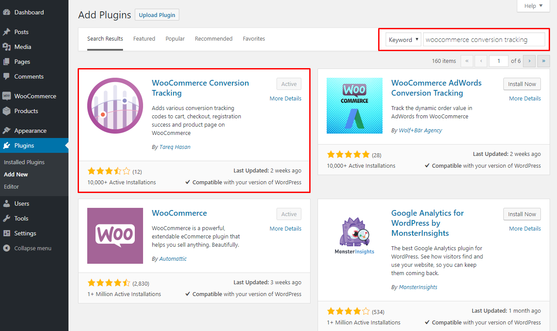Go to first page of results

click(467, 61)
